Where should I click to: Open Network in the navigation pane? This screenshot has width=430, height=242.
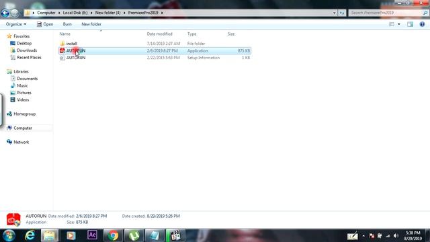[21, 142]
